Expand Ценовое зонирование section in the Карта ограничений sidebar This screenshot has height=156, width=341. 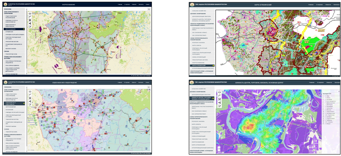coord(197,13)
